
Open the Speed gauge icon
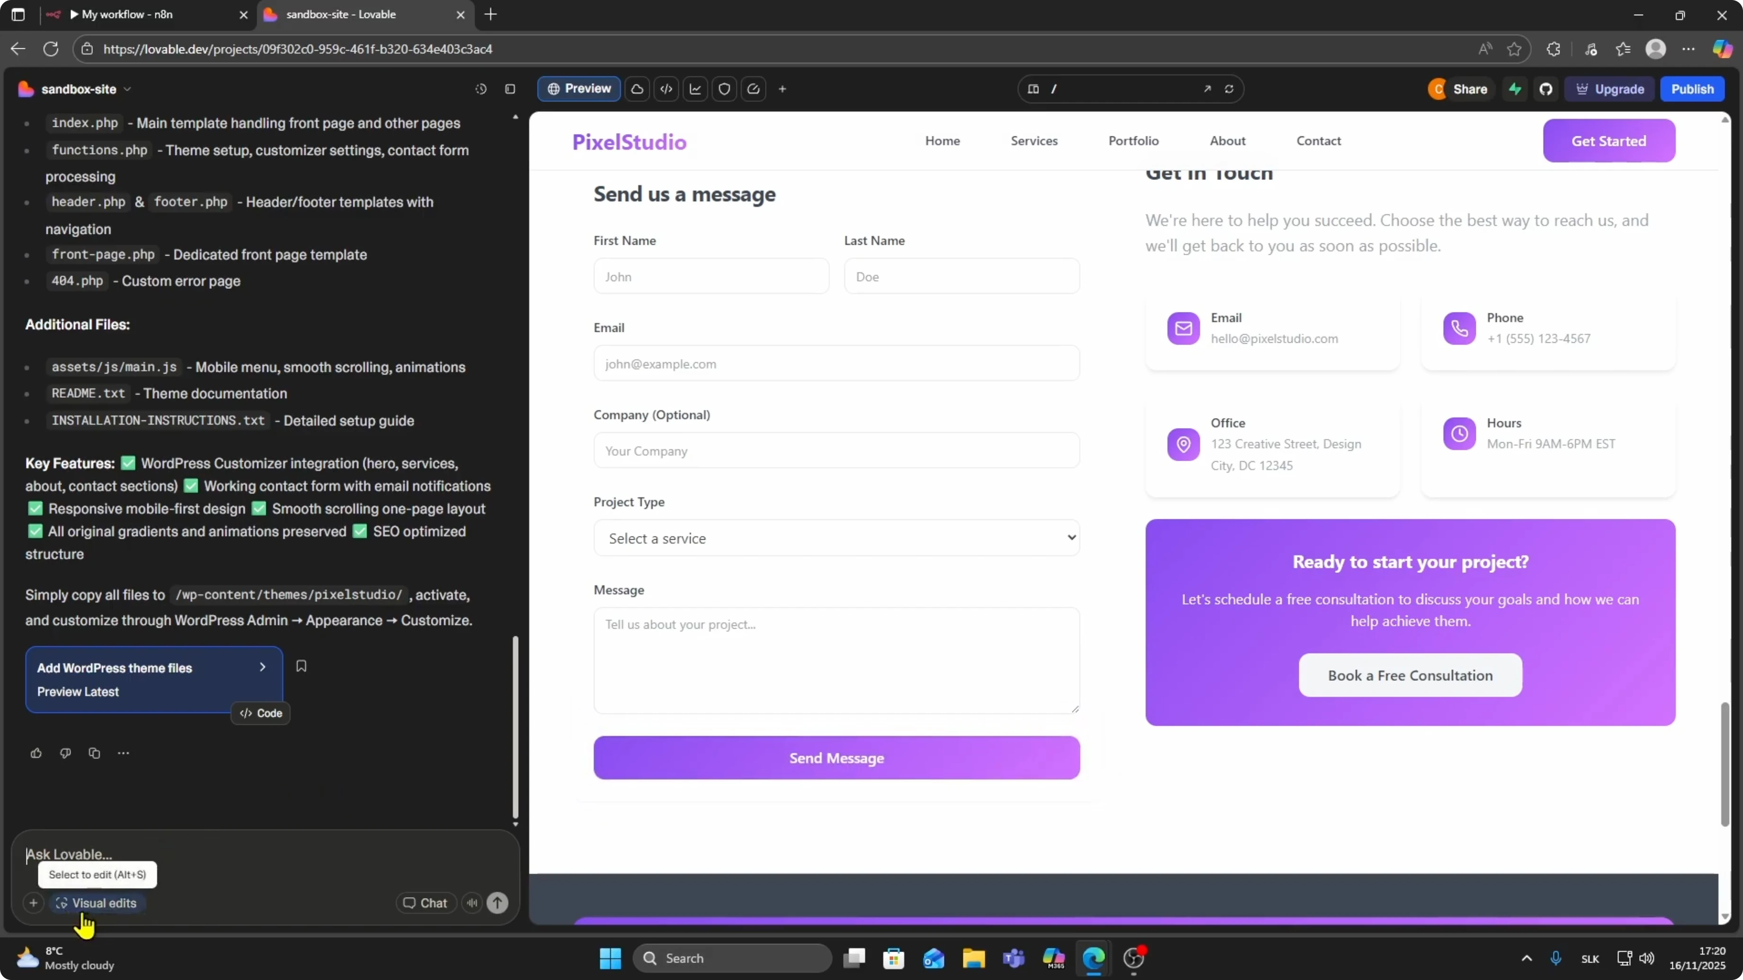(x=754, y=89)
